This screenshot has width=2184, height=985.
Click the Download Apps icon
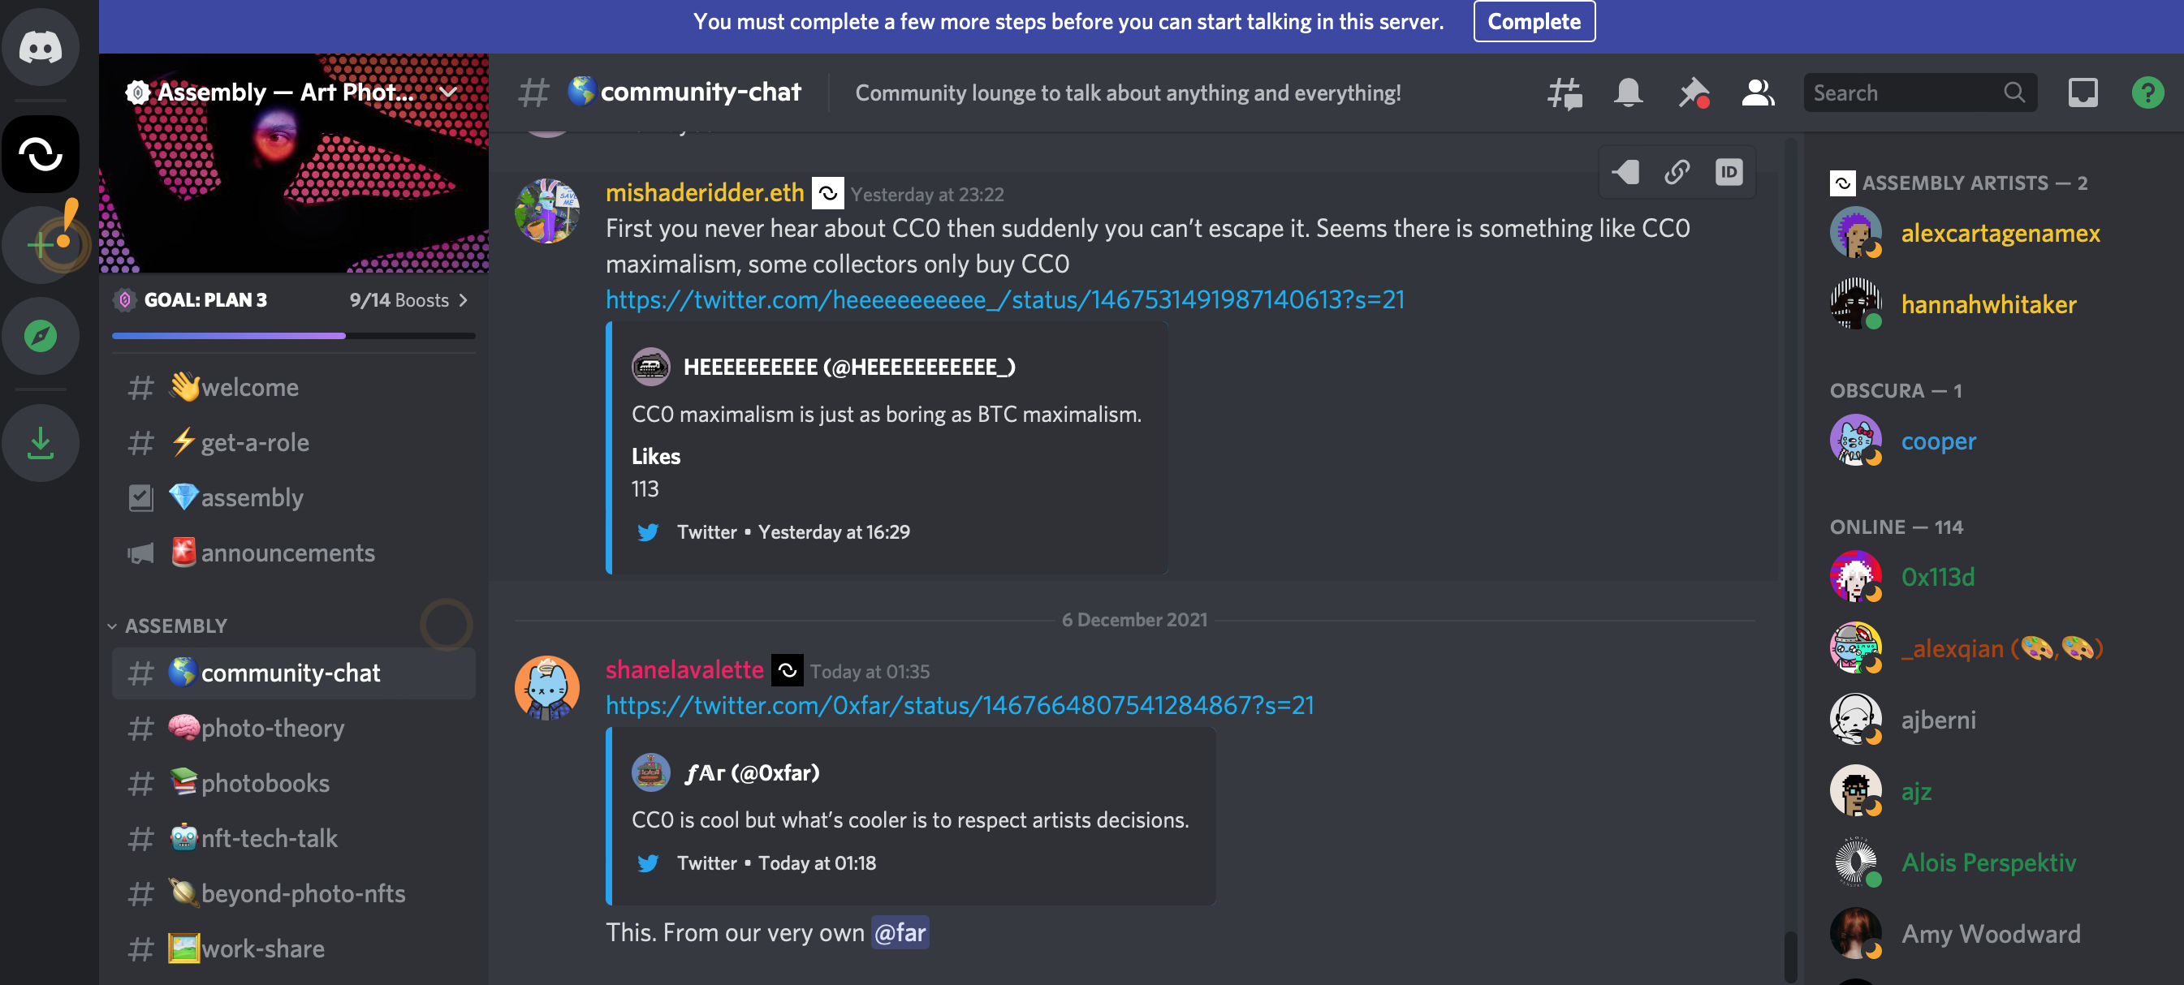tap(40, 443)
